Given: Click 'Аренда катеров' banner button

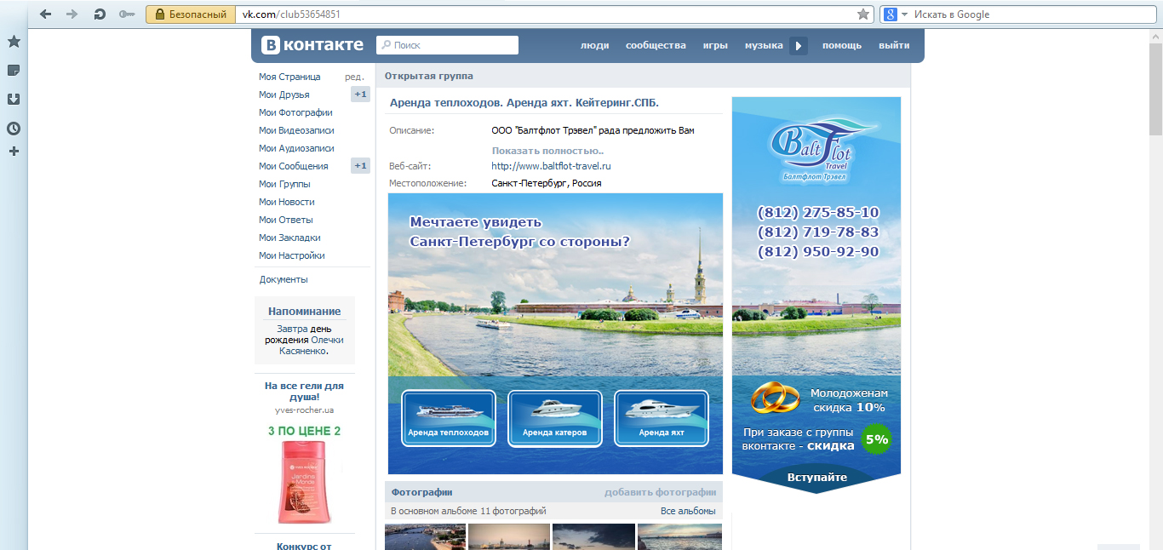Looking at the screenshot, I should pyautogui.click(x=555, y=418).
